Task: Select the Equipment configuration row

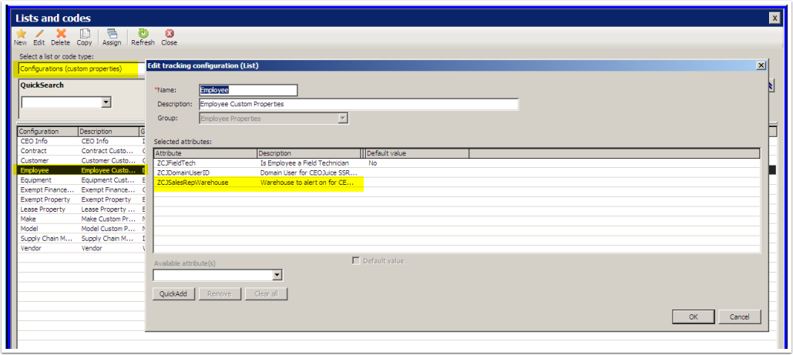Action: (x=82, y=180)
